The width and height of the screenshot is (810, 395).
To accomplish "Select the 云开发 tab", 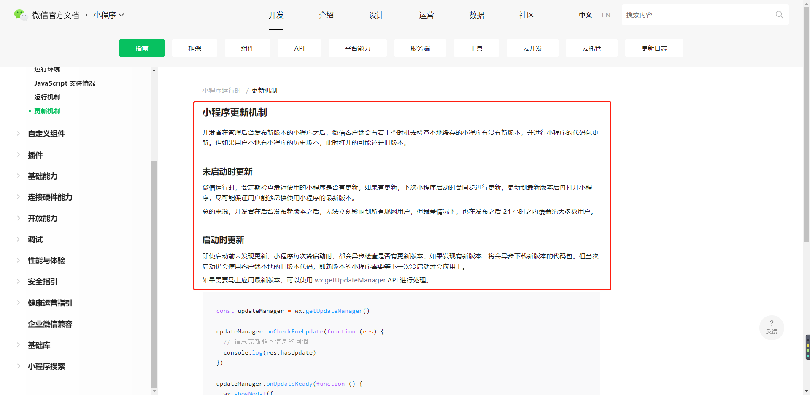I will coord(532,48).
